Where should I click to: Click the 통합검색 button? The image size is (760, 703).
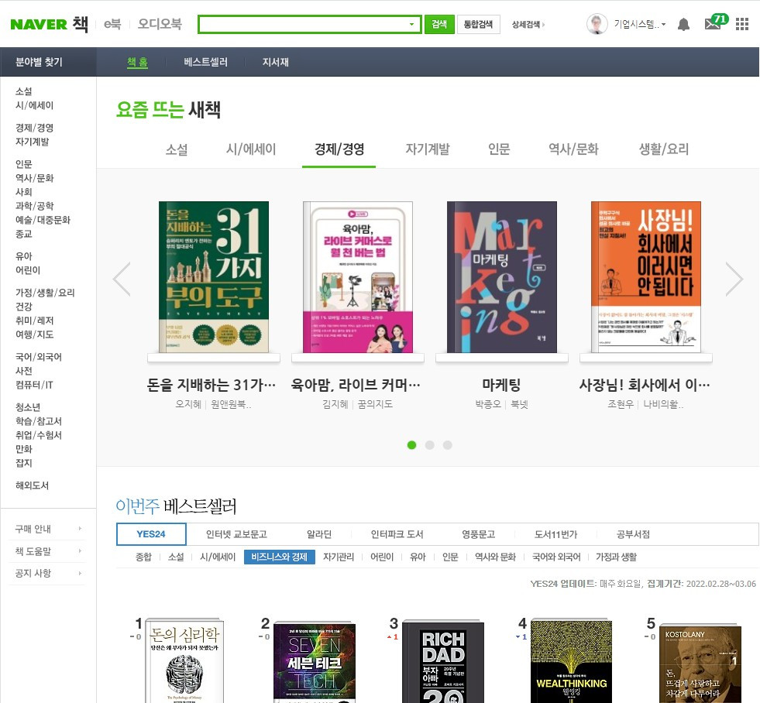pyautogui.click(x=479, y=24)
